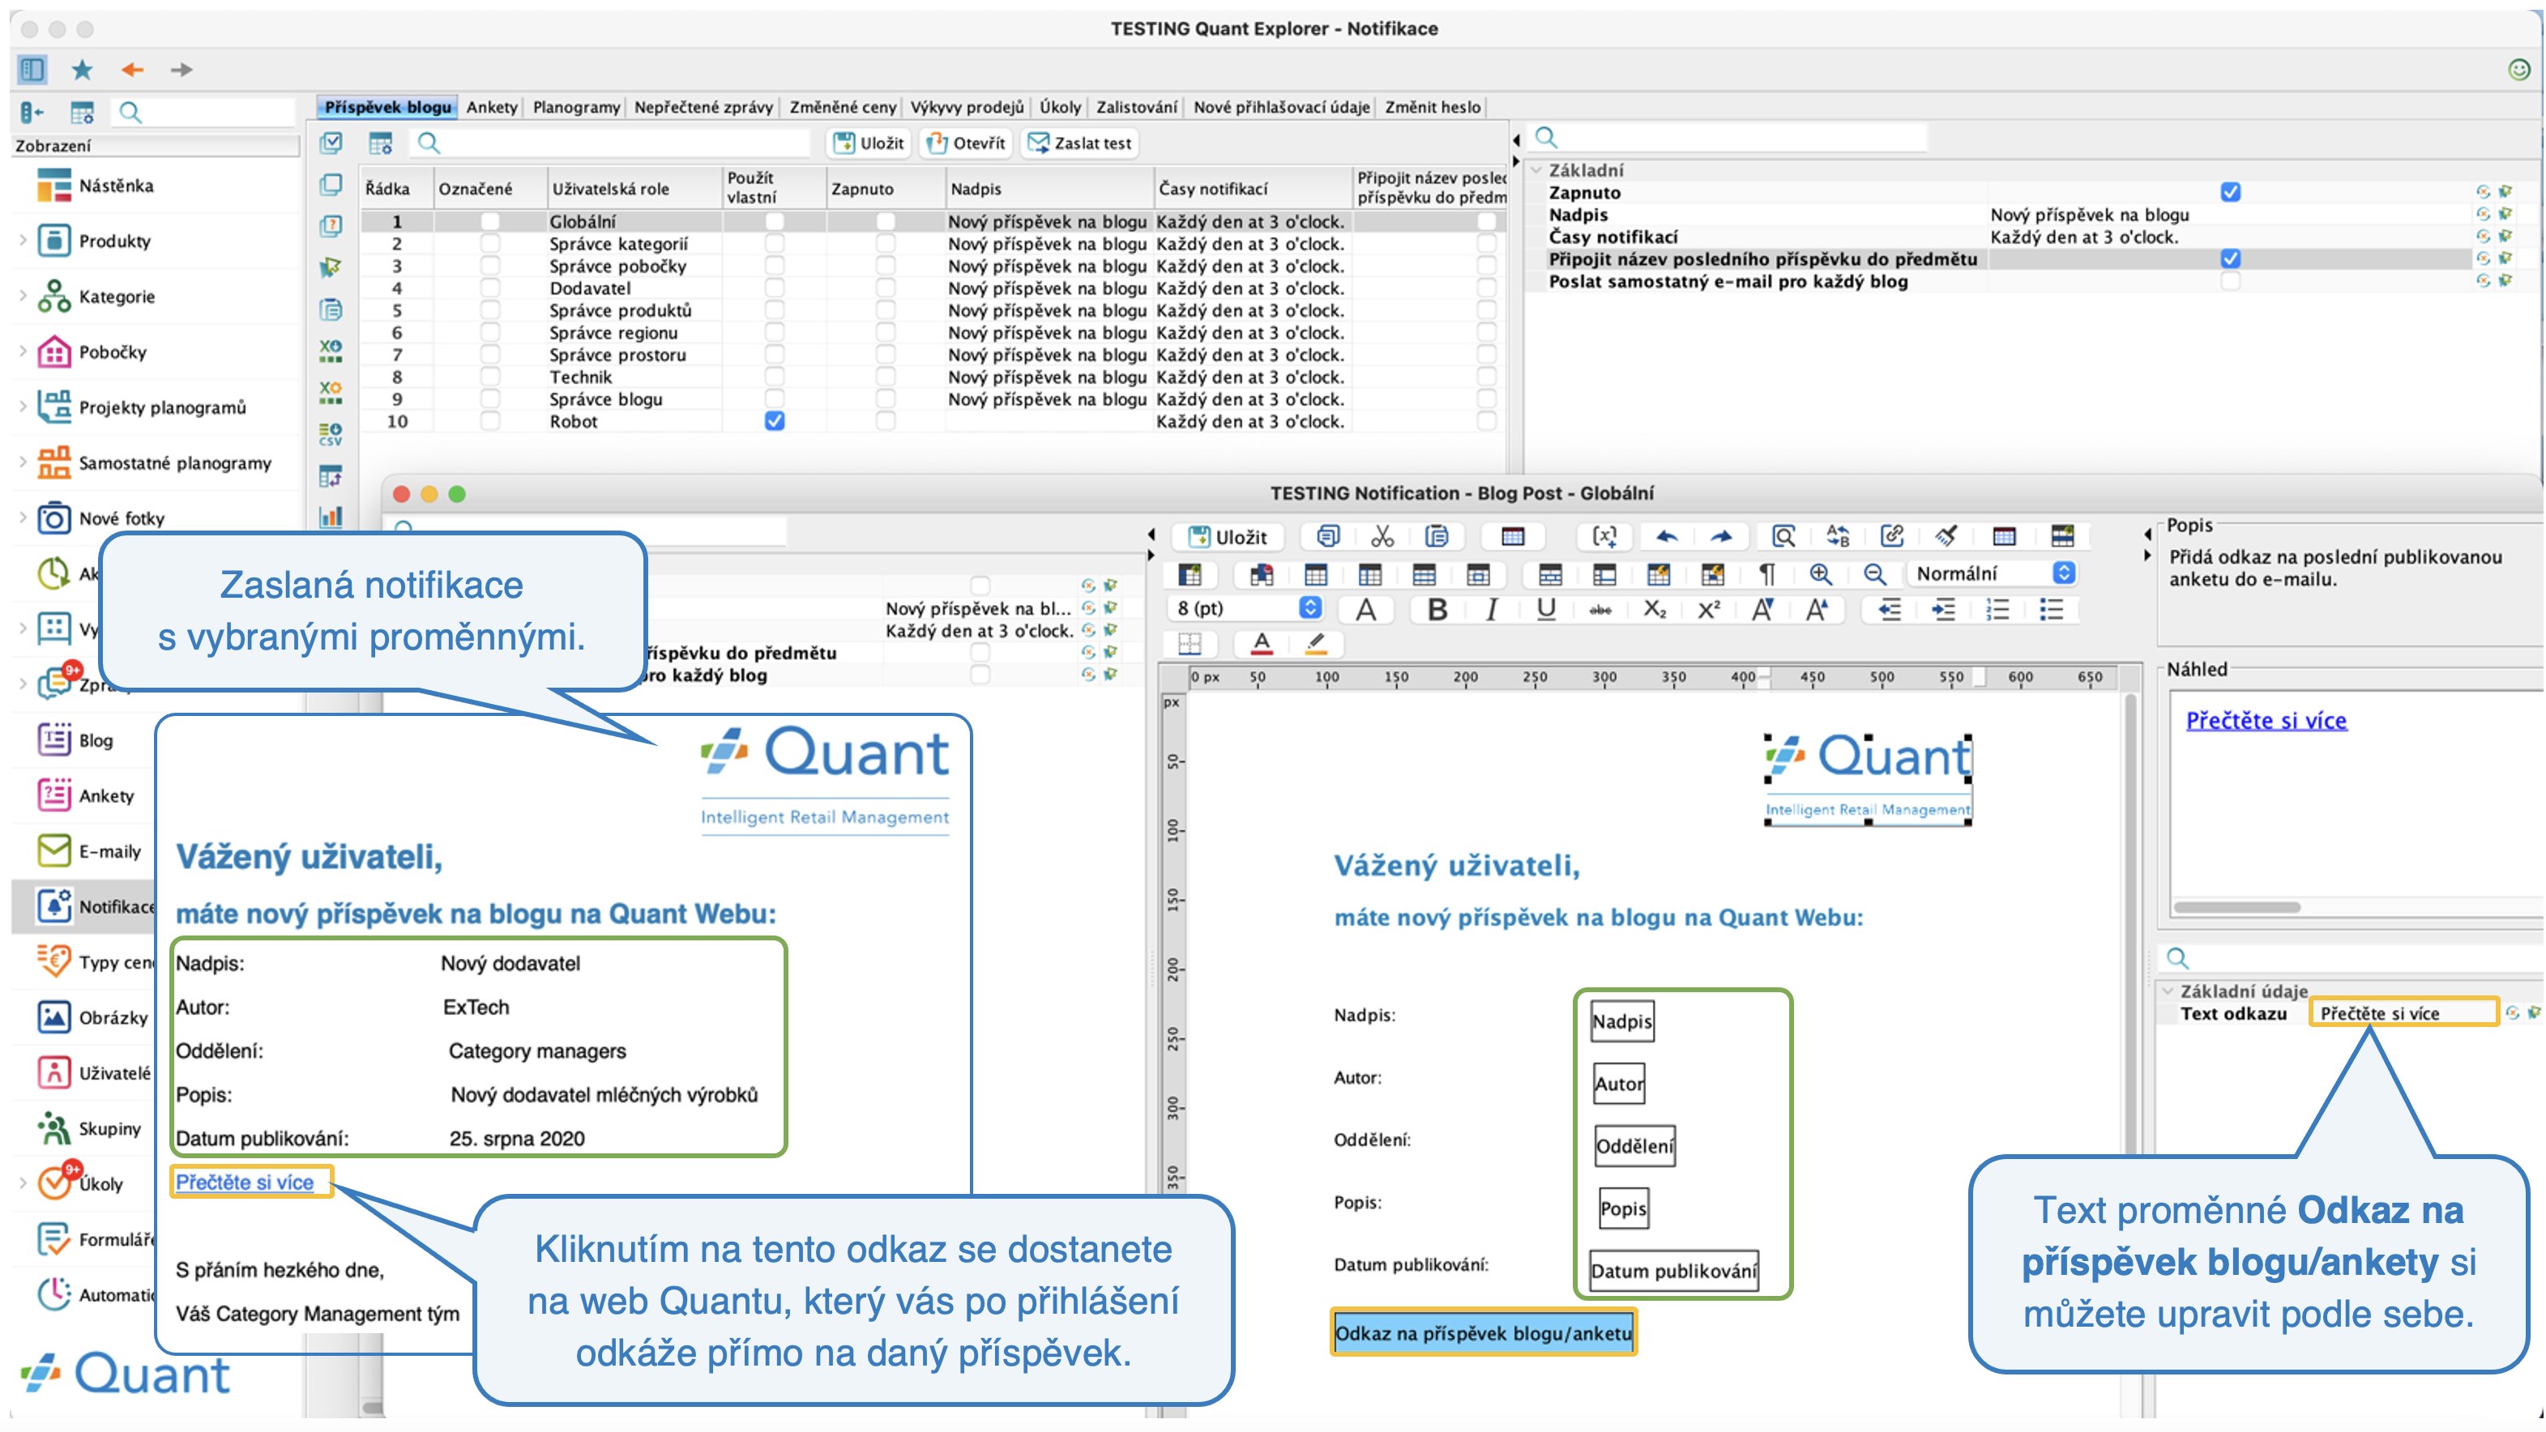The width and height of the screenshot is (2546, 1432).
Task: Apply underline with the U icon
Action: click(x=1546, y=609)
